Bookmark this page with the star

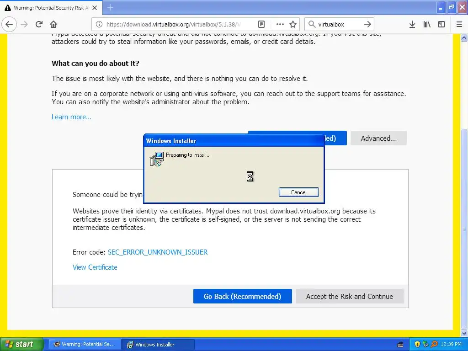click(x=293, y=24)
